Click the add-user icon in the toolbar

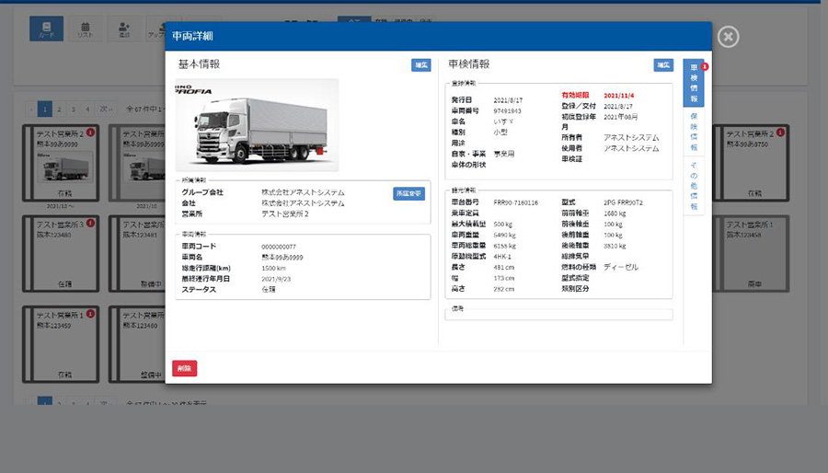(123, 29)
